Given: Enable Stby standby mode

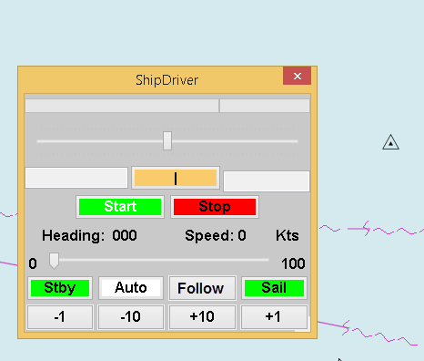Looking at the screenshot, I should coord(60,288).
